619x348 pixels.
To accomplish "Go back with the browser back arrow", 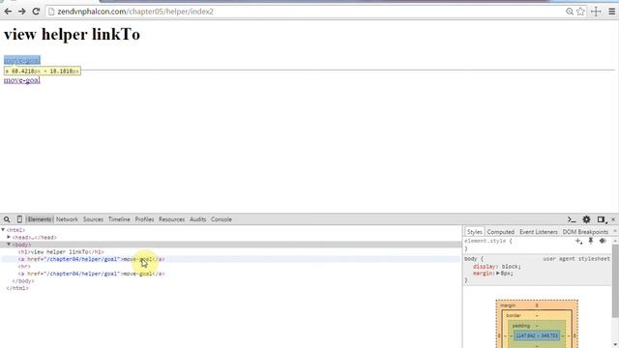I will pos(8,12).
